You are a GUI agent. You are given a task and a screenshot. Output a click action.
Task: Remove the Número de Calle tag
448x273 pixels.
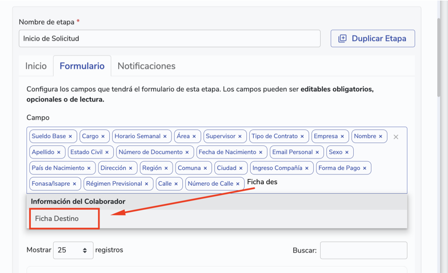coord(238,184)
